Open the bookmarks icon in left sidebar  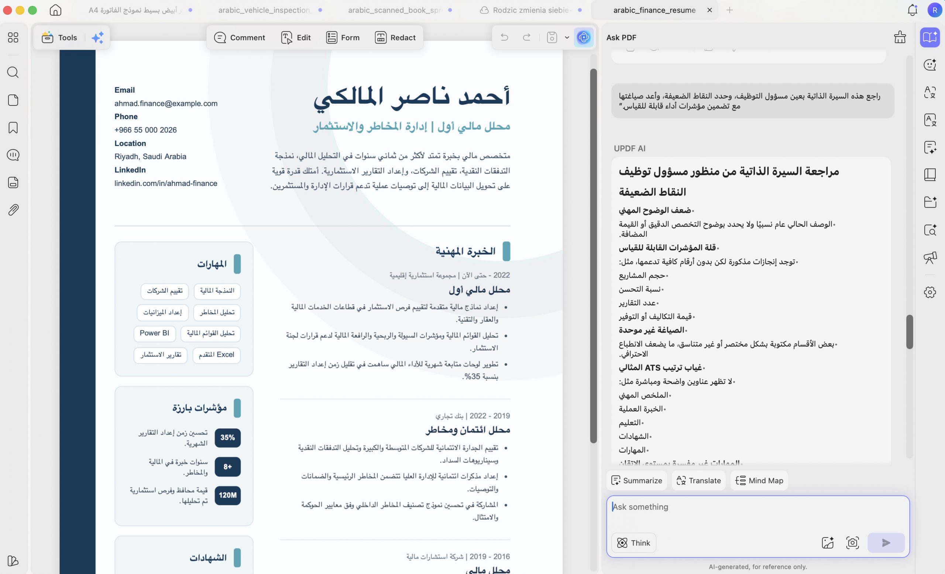pos(13,128)
